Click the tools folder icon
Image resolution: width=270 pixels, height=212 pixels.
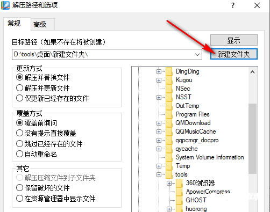pos(169,174)
